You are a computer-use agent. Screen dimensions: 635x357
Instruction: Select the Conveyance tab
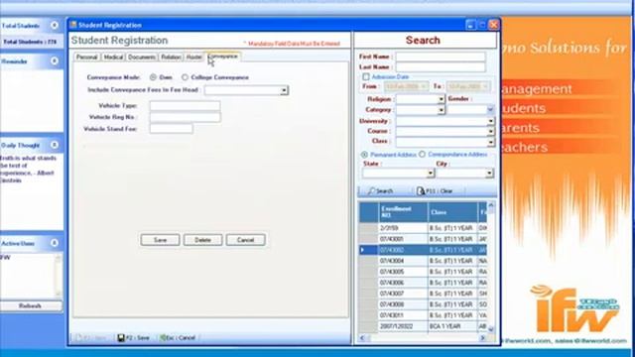pos(222,57)
